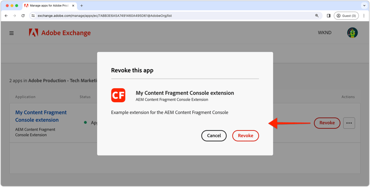Click the AEM Content Fragment Console Extension dialog subtitle
370x187 pixels.
tap(172, 100)
